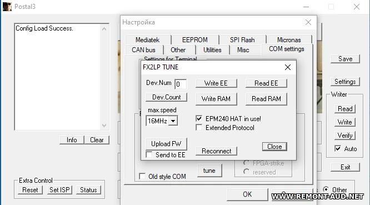370x205 pixels.
Task: Open the EEPROM tab
Action: 195,40
